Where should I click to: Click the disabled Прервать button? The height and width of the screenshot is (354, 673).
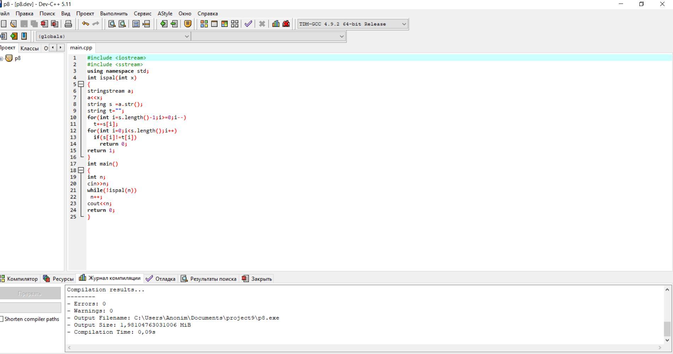30,293
